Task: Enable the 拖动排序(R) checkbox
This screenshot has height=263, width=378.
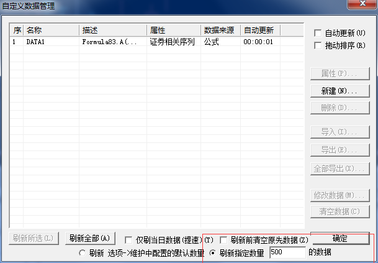Action: (318, 45)
